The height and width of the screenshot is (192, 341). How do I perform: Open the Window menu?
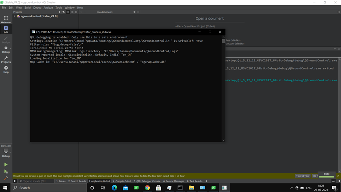click(x=69, y=8)
